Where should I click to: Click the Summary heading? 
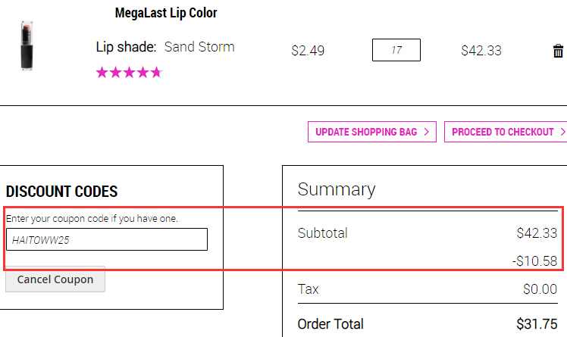pos(337,189)
